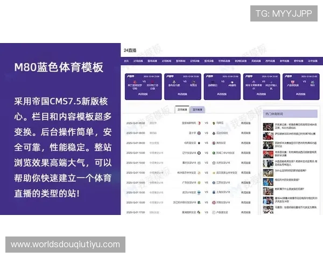Open first news thumbnail about NBA
This screenshot has width=323, height=258.
point(268,127)
